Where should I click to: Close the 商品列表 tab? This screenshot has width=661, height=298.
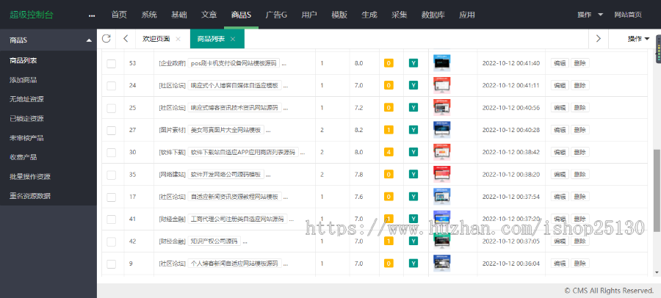(x=232, y=39)
